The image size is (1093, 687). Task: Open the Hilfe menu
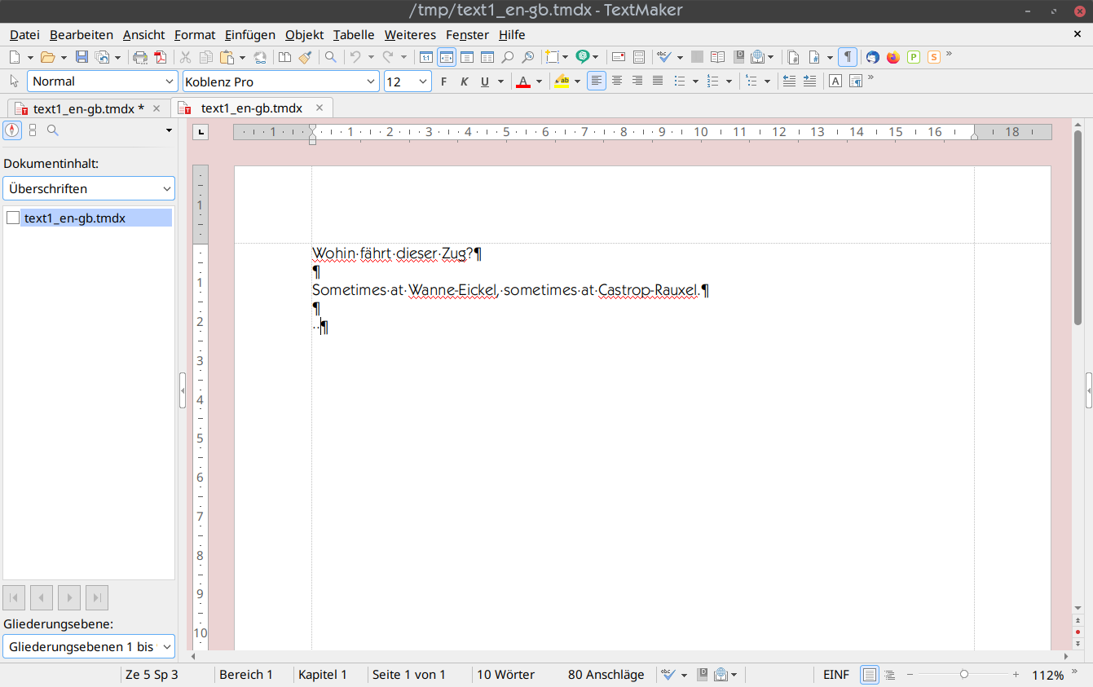[512, 34]
